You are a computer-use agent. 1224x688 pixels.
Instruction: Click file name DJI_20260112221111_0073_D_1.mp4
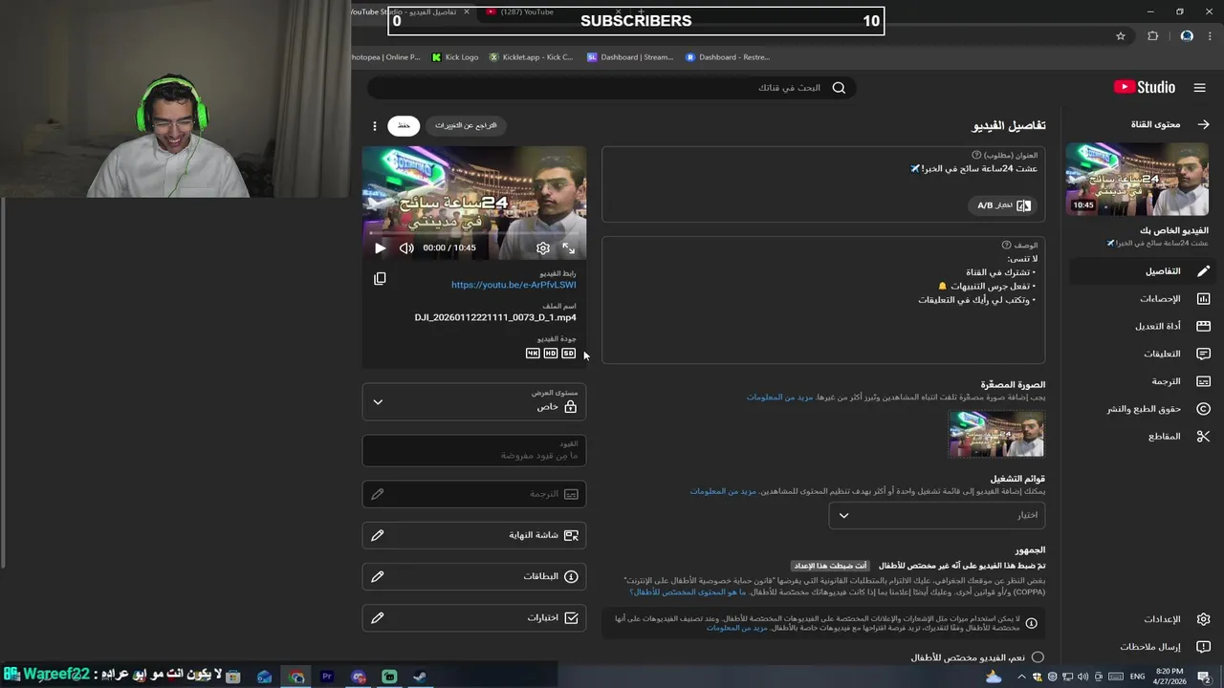pos(495,317)
